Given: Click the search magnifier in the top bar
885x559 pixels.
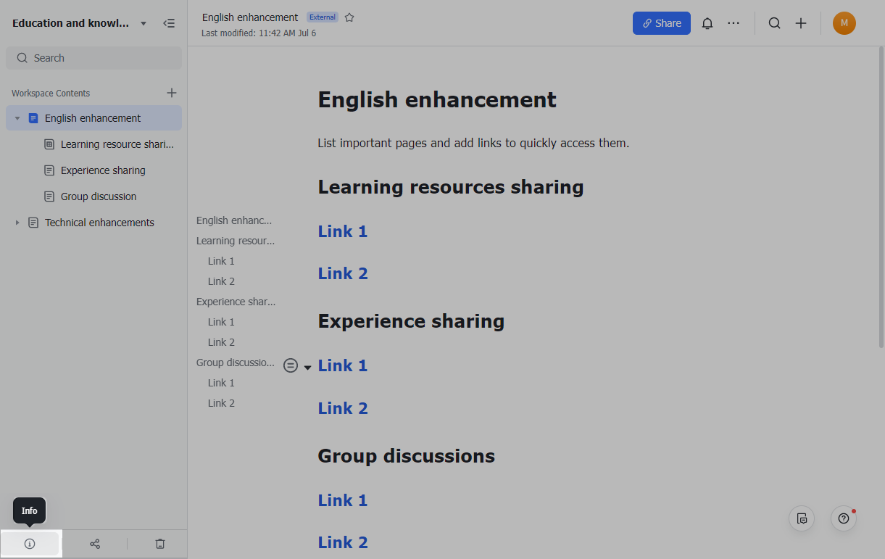Looking at the screenshot, I should coord(774,22).
